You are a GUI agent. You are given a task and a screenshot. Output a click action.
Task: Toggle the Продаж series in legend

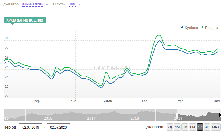(x=211, y=28)
